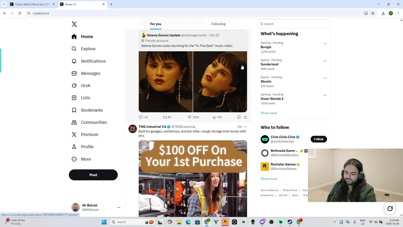This screenshot has width=403, height=227.
Task: Open the Sunderland trending topic
Action: 270,64
